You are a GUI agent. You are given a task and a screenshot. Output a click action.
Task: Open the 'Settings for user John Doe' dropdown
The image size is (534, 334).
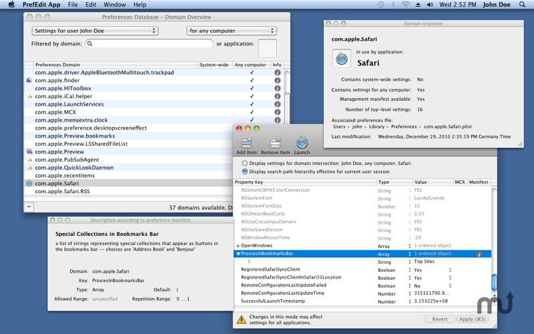point(95,31)
